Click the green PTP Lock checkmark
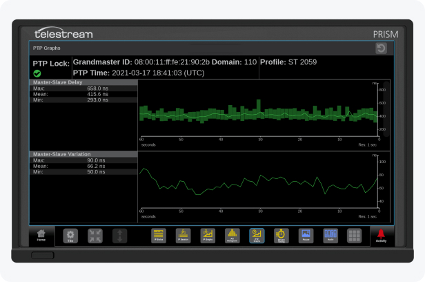 coord(37,73)
